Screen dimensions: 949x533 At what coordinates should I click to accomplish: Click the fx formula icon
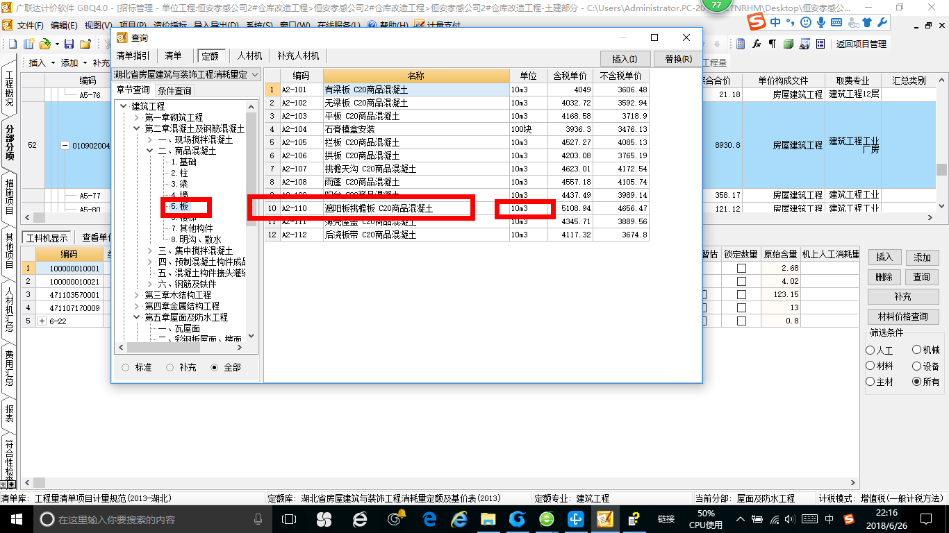point(757,44)
